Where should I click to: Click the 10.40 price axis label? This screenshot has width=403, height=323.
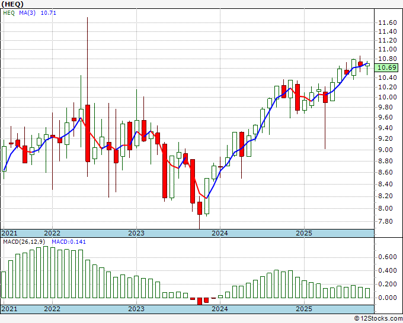[x=388, y=77]
